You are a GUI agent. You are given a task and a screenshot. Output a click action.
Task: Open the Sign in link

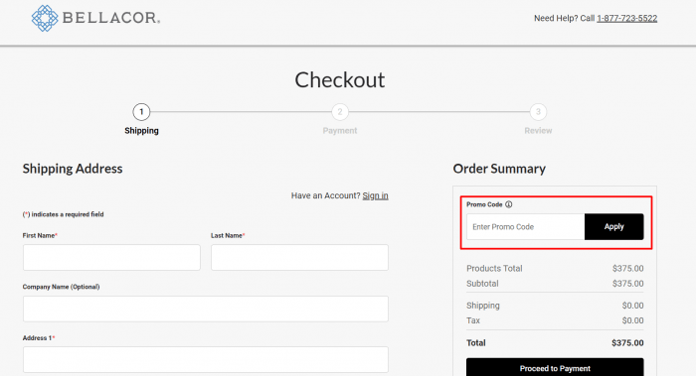375,195
